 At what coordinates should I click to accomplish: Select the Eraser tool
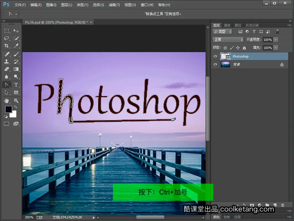click(x=7, y=69)
